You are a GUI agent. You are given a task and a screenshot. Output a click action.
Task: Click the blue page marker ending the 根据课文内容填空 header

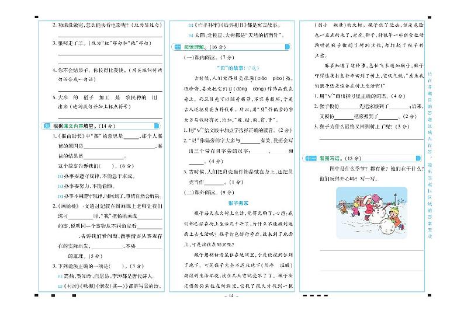click(157, 126)
